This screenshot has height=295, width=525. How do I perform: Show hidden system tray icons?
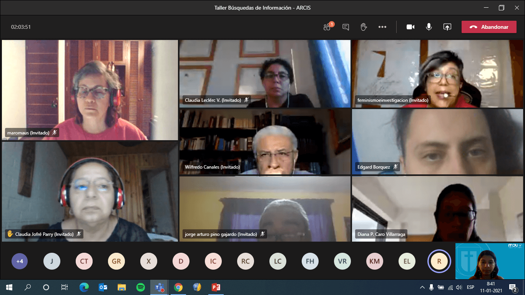[x=422, y=287]
